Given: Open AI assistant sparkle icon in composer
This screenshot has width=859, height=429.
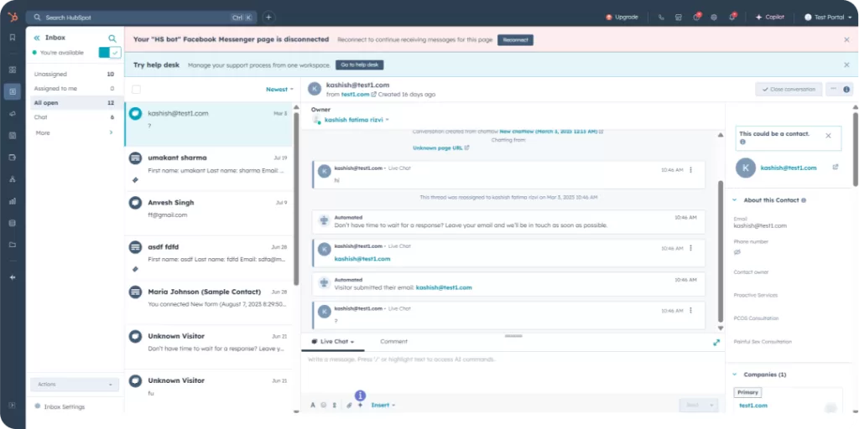Looking at the screenshot, I should click(x=360, y=405).
